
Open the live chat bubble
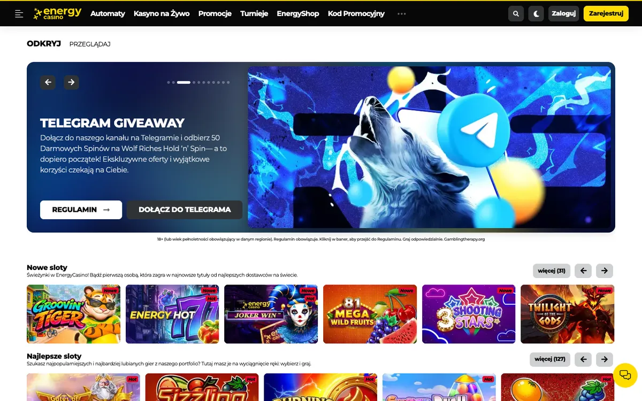click(x=625, y=375)
